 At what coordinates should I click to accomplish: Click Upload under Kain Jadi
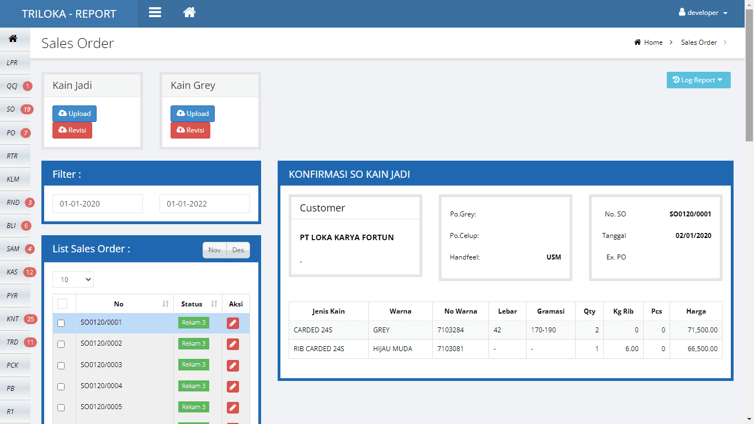[75, 114]
